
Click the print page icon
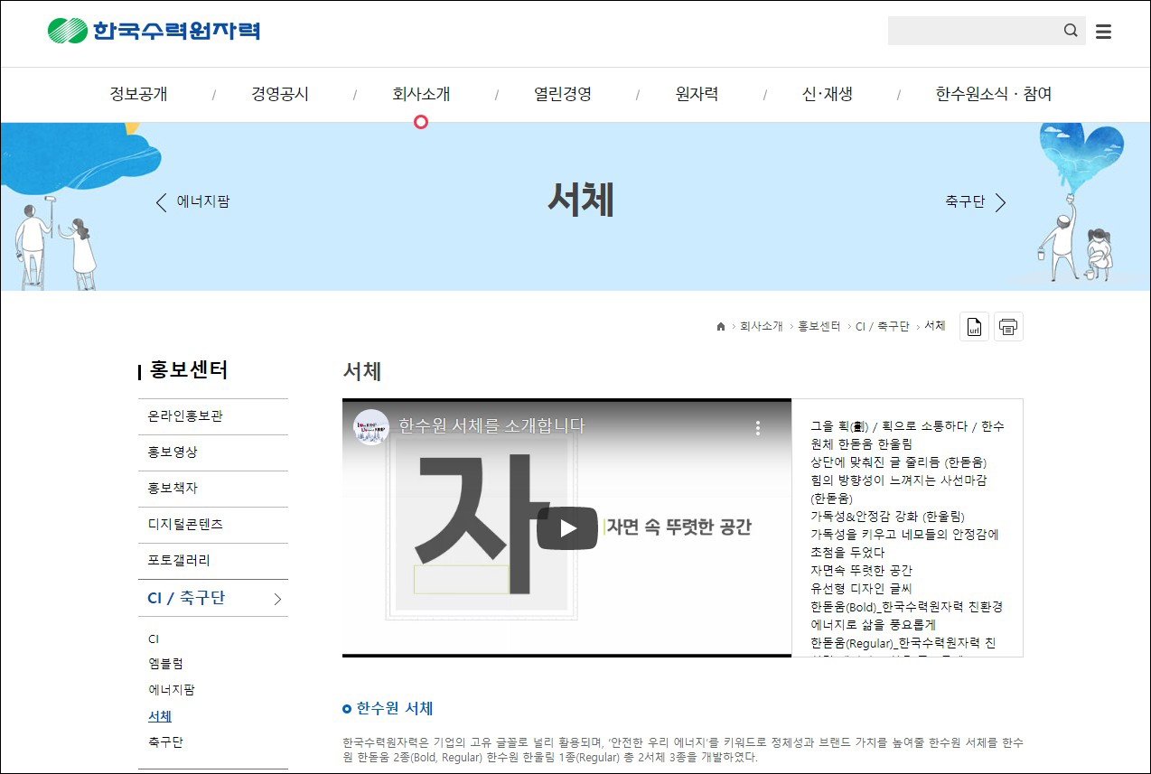[x=1008, y=327]
